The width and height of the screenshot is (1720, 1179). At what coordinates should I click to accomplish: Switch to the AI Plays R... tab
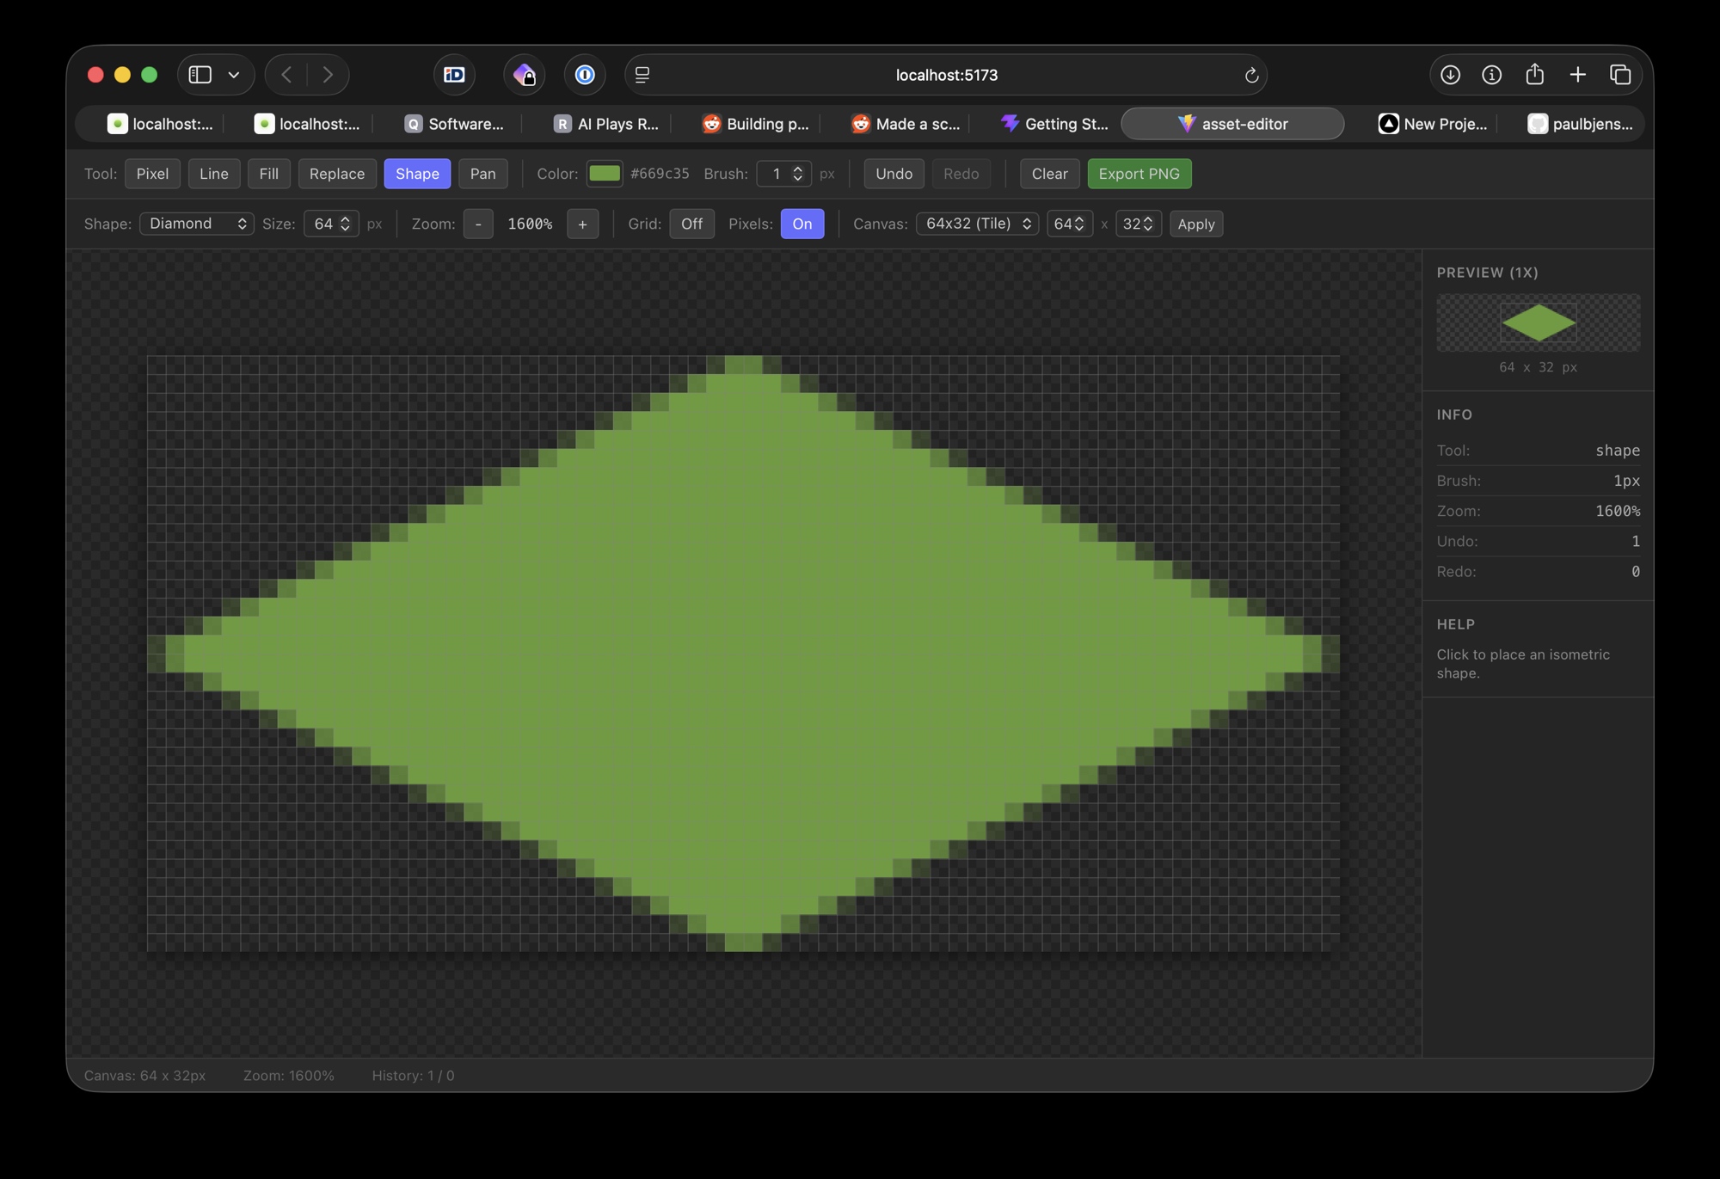pyautogui.click(x=606, y=124)
